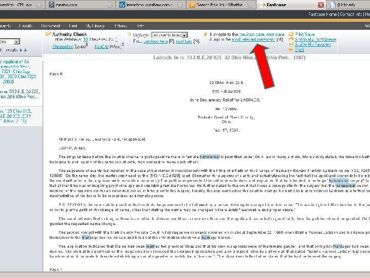Click the next term link

(184, 41)
